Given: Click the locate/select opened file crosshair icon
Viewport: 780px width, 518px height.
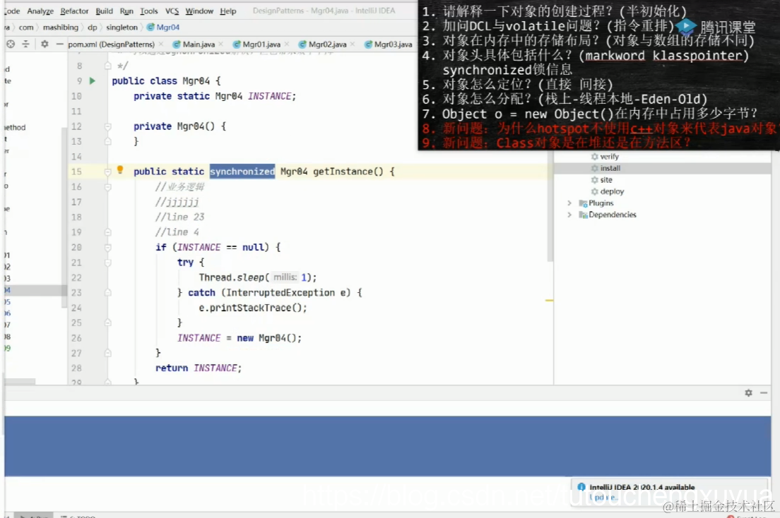Looking at the screenshot, I should [11, 44].
